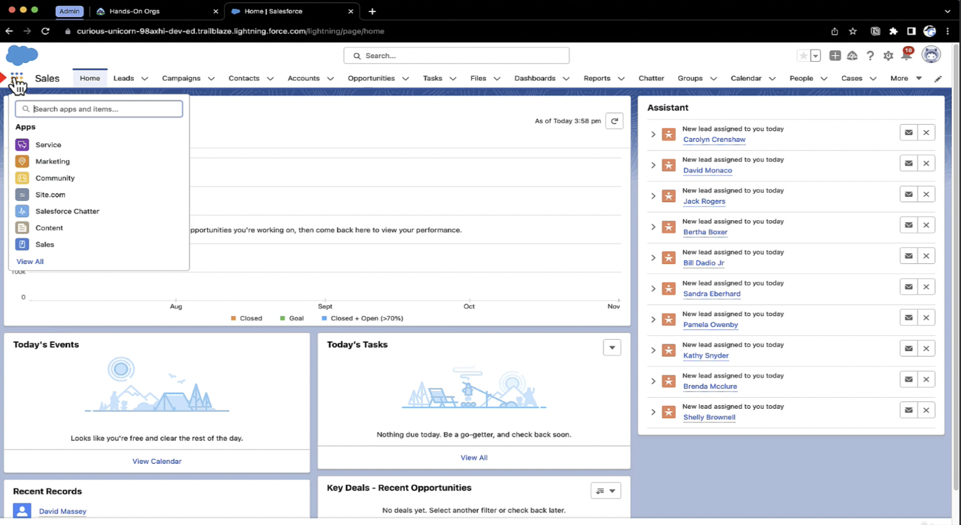Open the Calendar tab
This screenshot has height=525, width=961.
tap(746, 79)
